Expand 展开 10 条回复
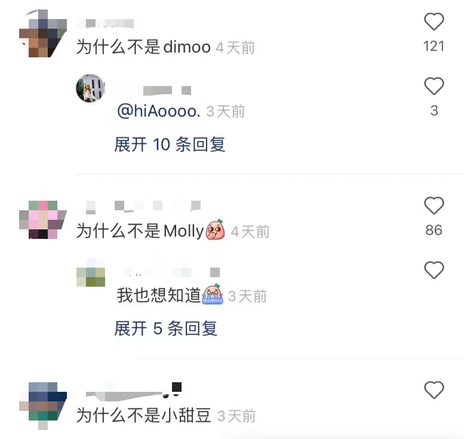 pyautogui.click(x=170, y=145)
